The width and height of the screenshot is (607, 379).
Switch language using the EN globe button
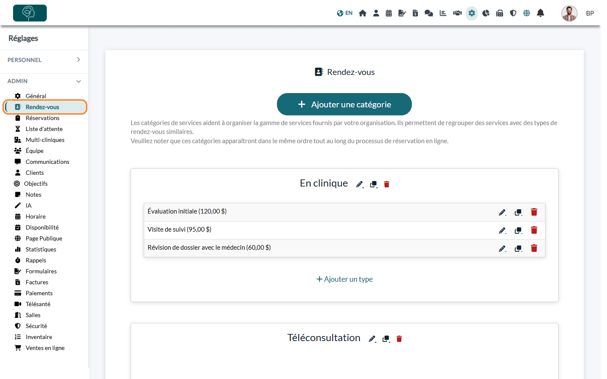click(344, 13)
